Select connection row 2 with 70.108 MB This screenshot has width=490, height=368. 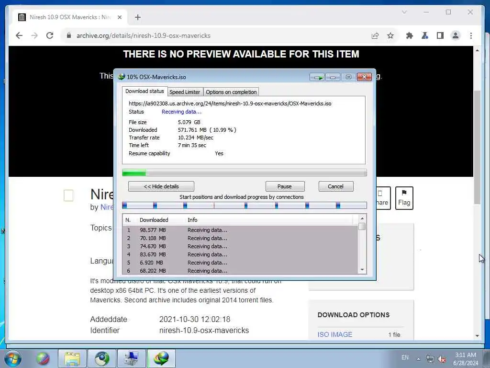click(240, 238)
